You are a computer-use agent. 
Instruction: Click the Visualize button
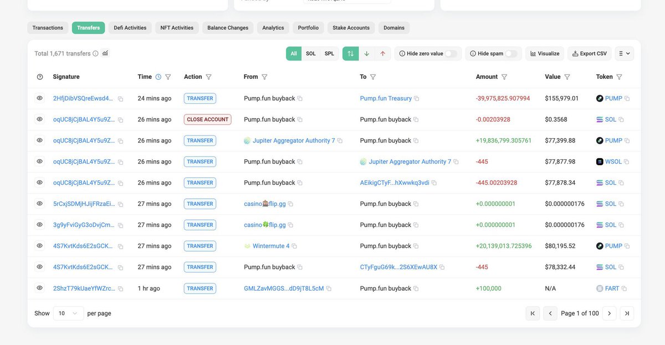545,54
